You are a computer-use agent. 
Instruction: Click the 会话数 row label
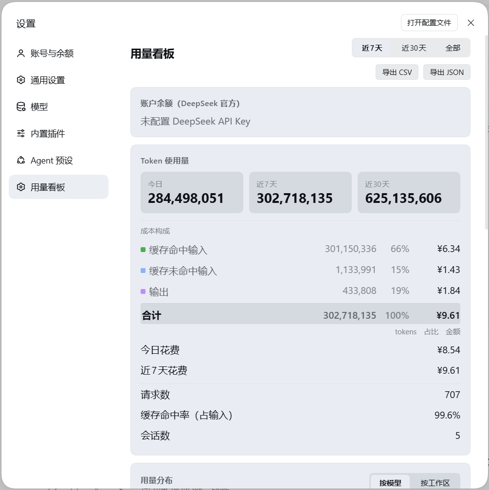coord(155,436)
